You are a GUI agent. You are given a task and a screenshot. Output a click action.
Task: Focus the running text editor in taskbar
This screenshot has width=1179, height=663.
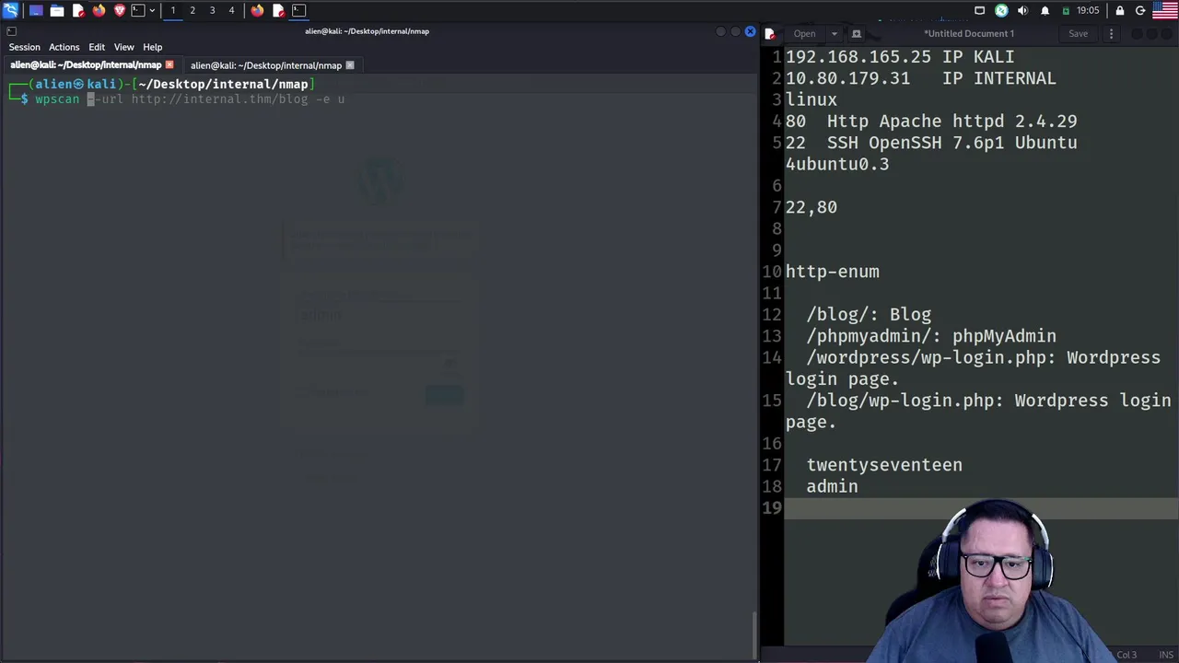pos(278,10)
